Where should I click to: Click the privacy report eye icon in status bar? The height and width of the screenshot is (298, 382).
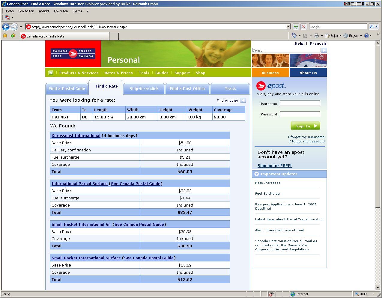click(271, 294)
